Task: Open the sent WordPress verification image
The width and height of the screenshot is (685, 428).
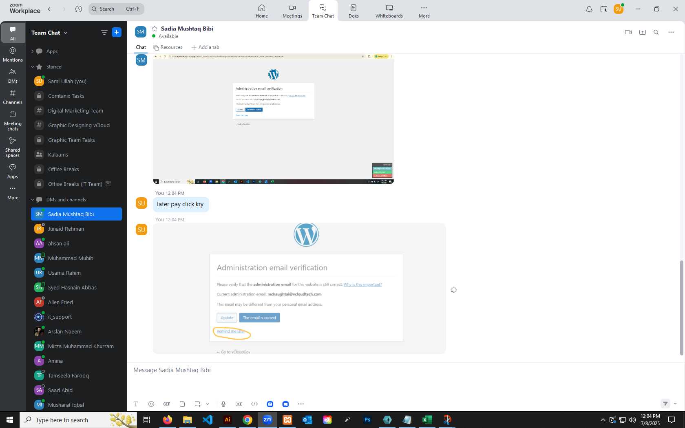Action: coord(299,289)
